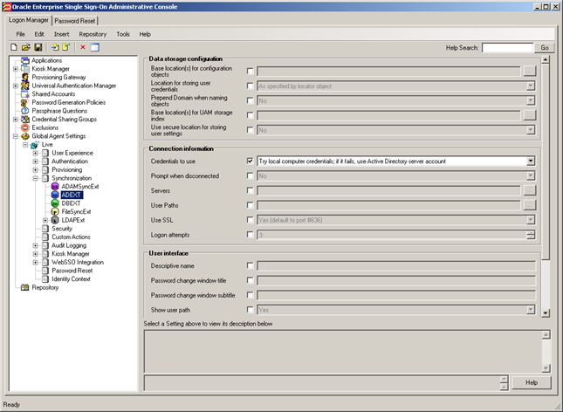
Task: Check Base location(s) for configuration objects box
Action: [x=251, y=71]
